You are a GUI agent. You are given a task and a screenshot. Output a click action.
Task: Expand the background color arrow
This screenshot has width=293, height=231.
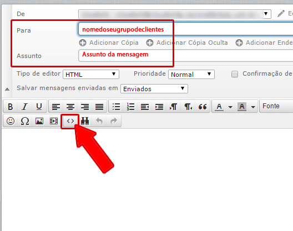pyautogui.click(x=253, y=107)
